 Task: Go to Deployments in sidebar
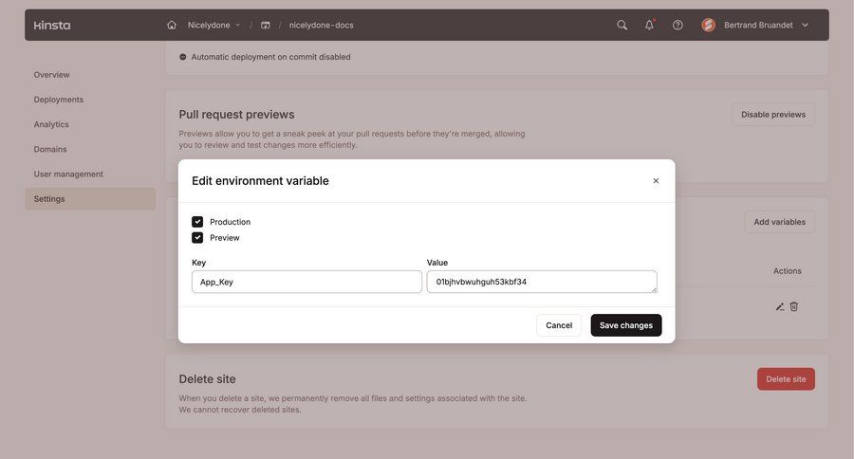59,100
